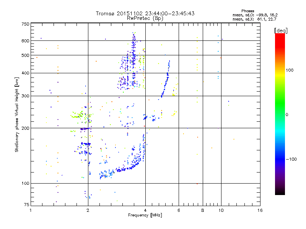Click the black bottom of the colorbar
This screenshot has height=229, width=306.
[280, 192]
